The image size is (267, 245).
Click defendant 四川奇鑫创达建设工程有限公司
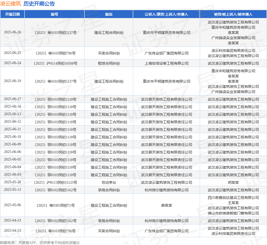[x=233, y=198]
